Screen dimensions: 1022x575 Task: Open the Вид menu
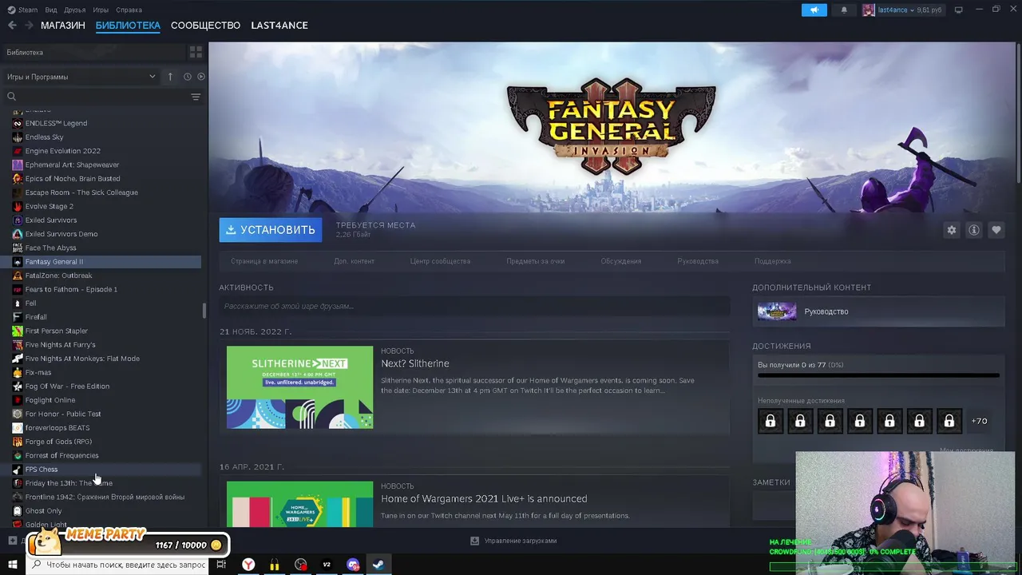pyautogui.click(x=51, y=10)
